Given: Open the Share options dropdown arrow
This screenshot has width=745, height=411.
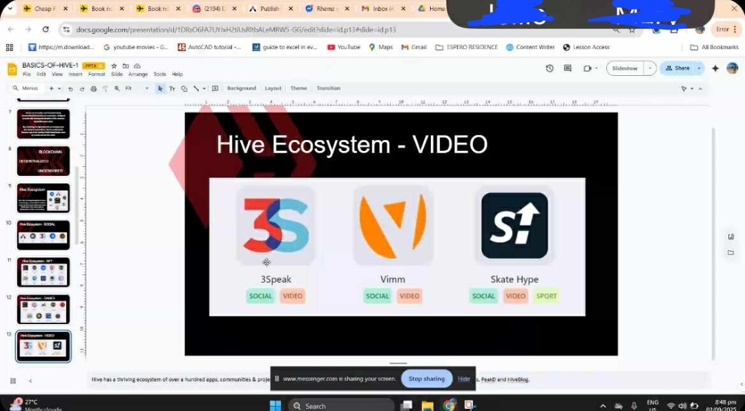Looking at the screenshot, I should click(699, 68).
